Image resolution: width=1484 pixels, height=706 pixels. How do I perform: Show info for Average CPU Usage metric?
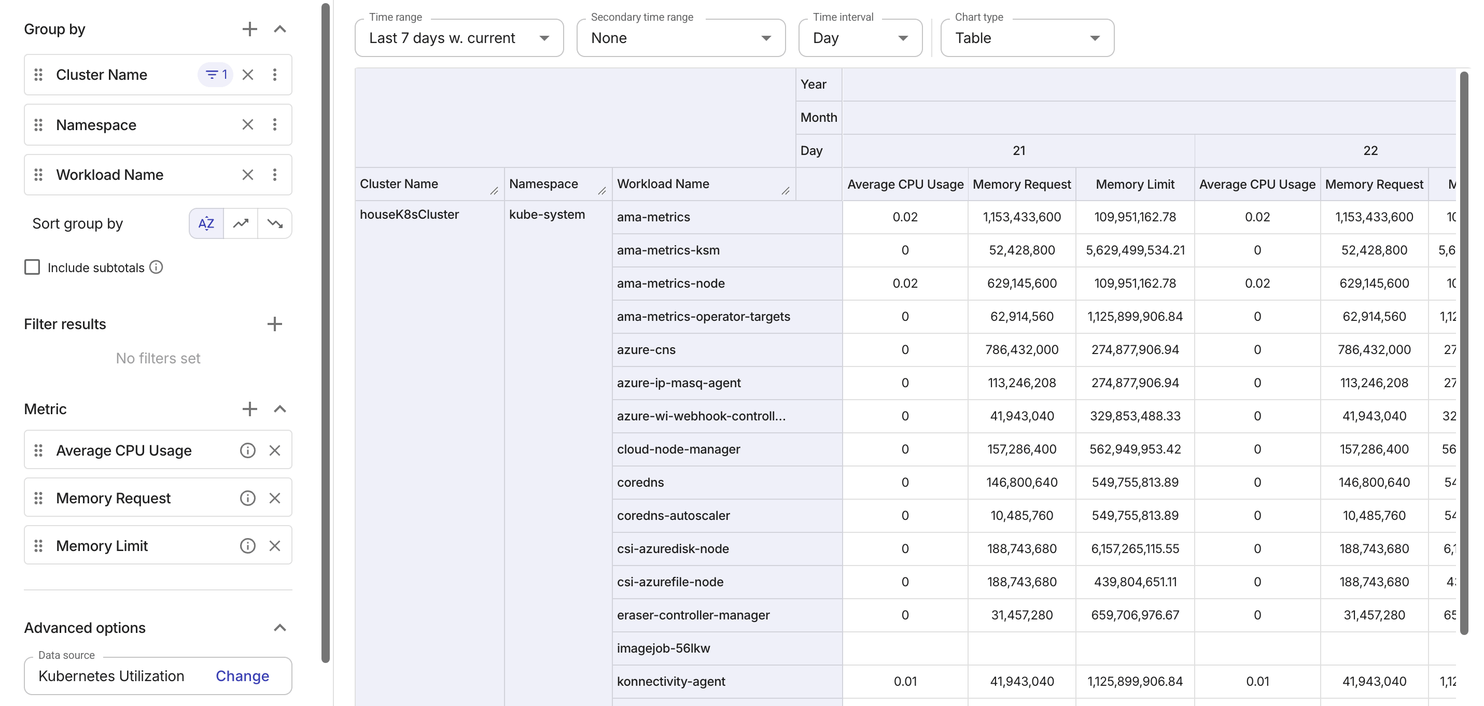pos(248,450)
